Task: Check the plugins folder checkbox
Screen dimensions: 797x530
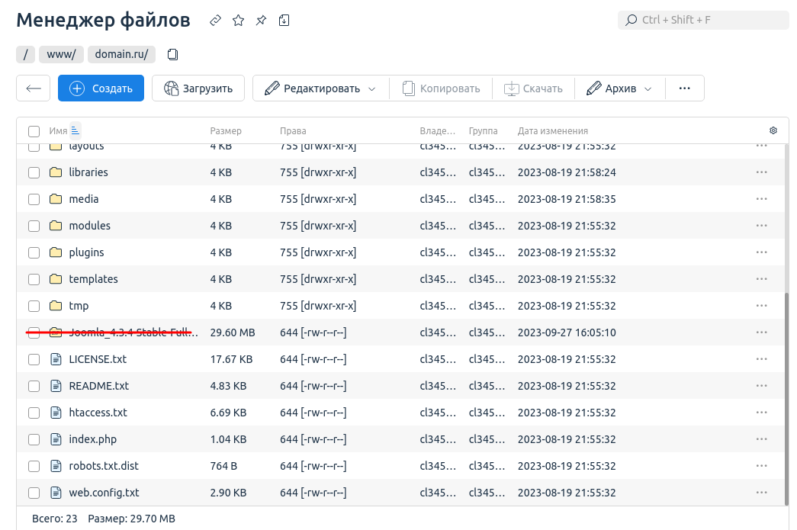Action: click(x=34, y=252)
